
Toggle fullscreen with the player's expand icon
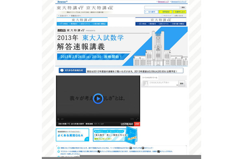point(137,119)
